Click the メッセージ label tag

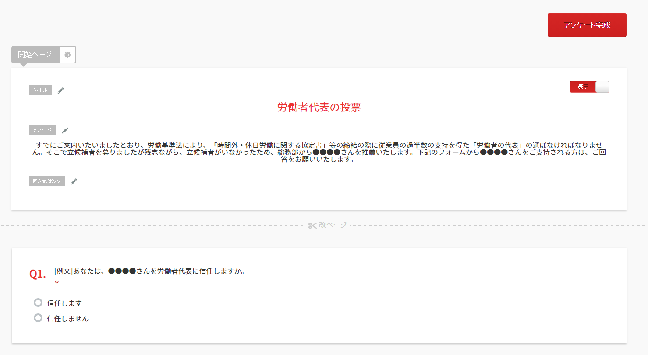(x=42, y=130)
